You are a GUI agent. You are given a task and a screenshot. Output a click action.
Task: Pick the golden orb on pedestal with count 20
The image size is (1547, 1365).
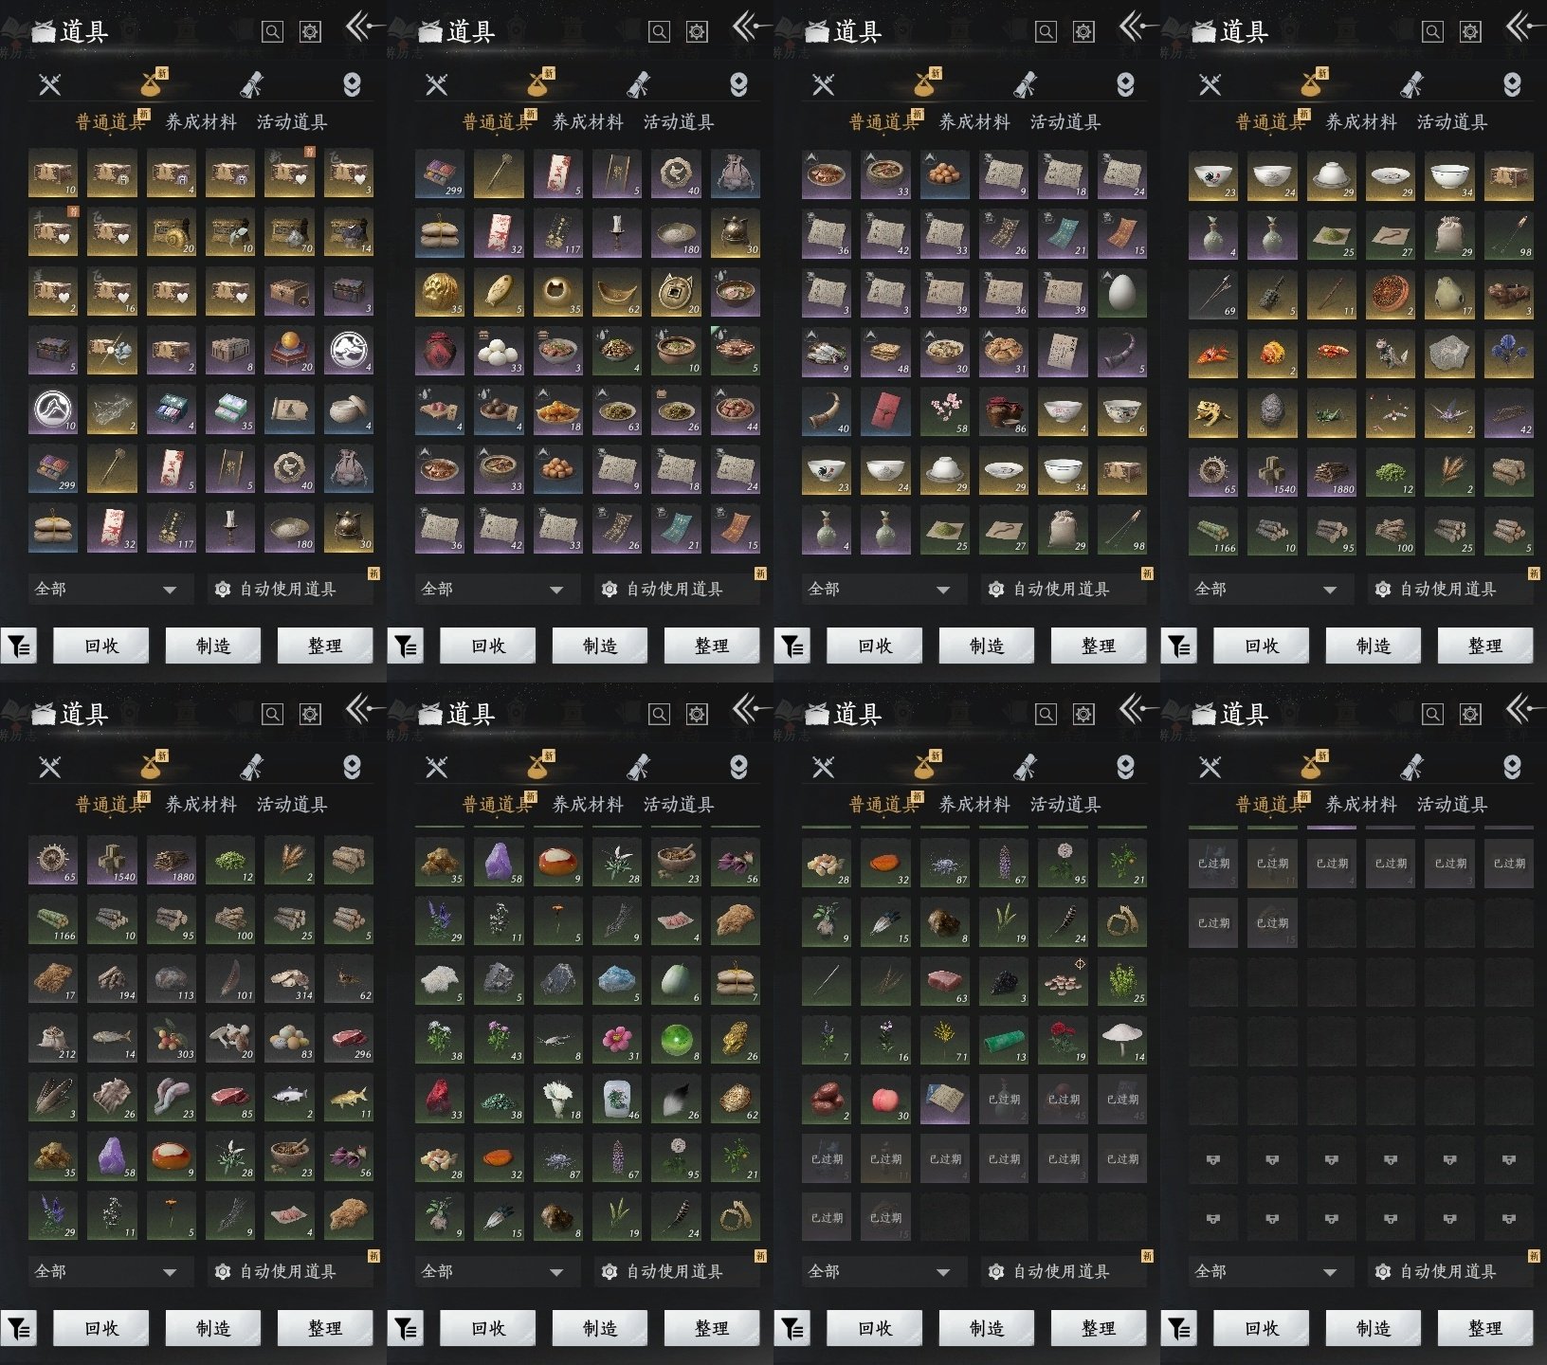(x=289, y=352)
